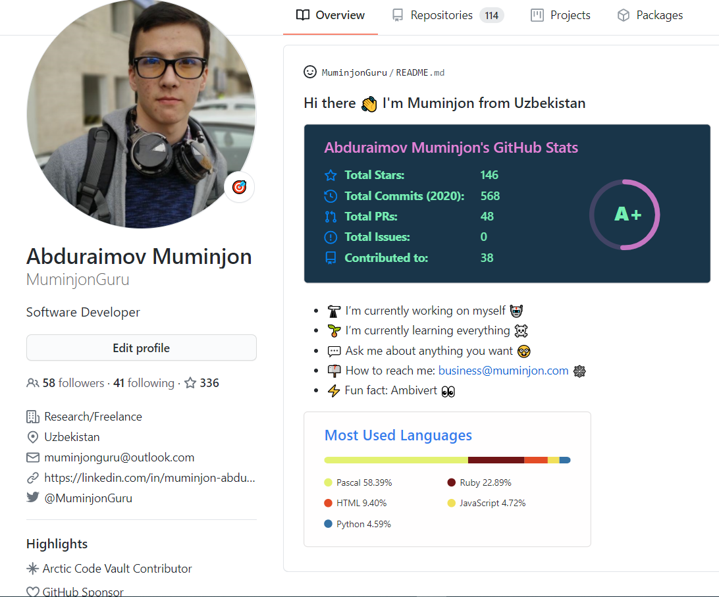
Task: Click the MuminjonGuru username under name
Action: pos(78,280)
